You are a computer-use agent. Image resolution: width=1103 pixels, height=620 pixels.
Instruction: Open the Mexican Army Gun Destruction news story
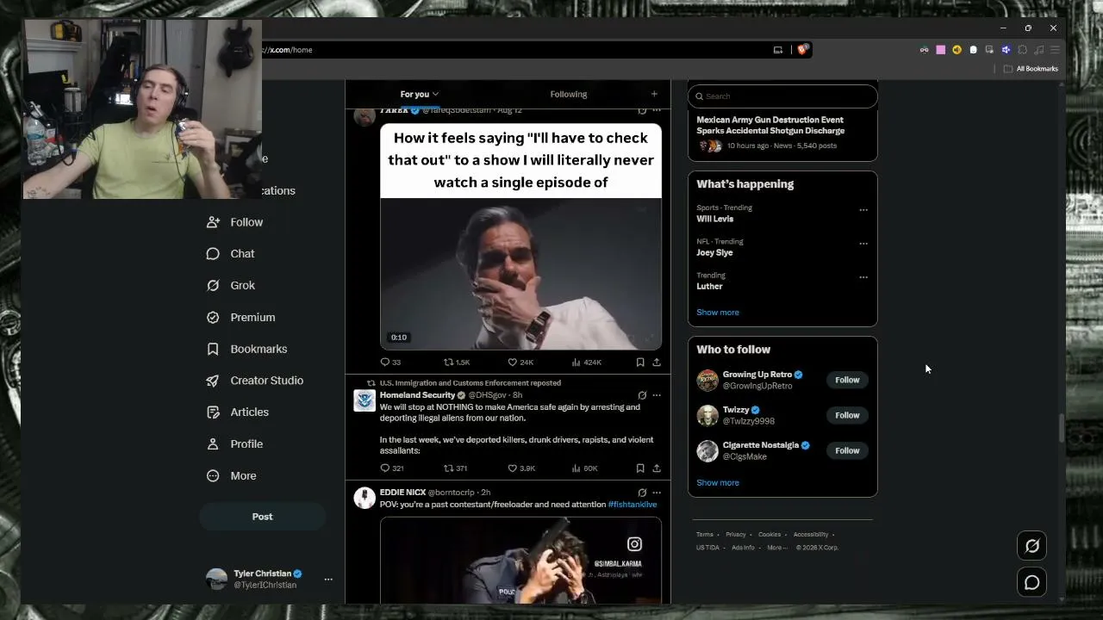pyautogui.click(x=782, y=133)
